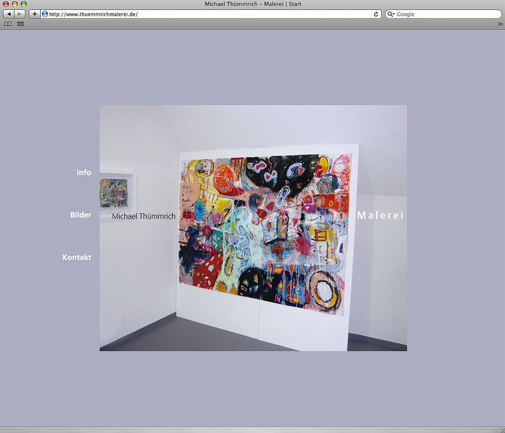Image resolution: width=505 pixels, height=433 pixels.
Task: Click the Reload page icon in address bar
Action: tap(376, 14)
